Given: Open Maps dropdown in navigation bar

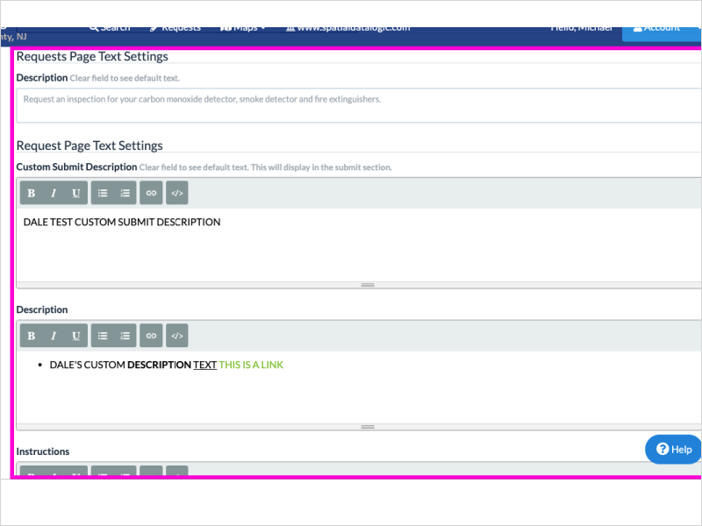Looking at the screenshot, I should coord(244,29).
